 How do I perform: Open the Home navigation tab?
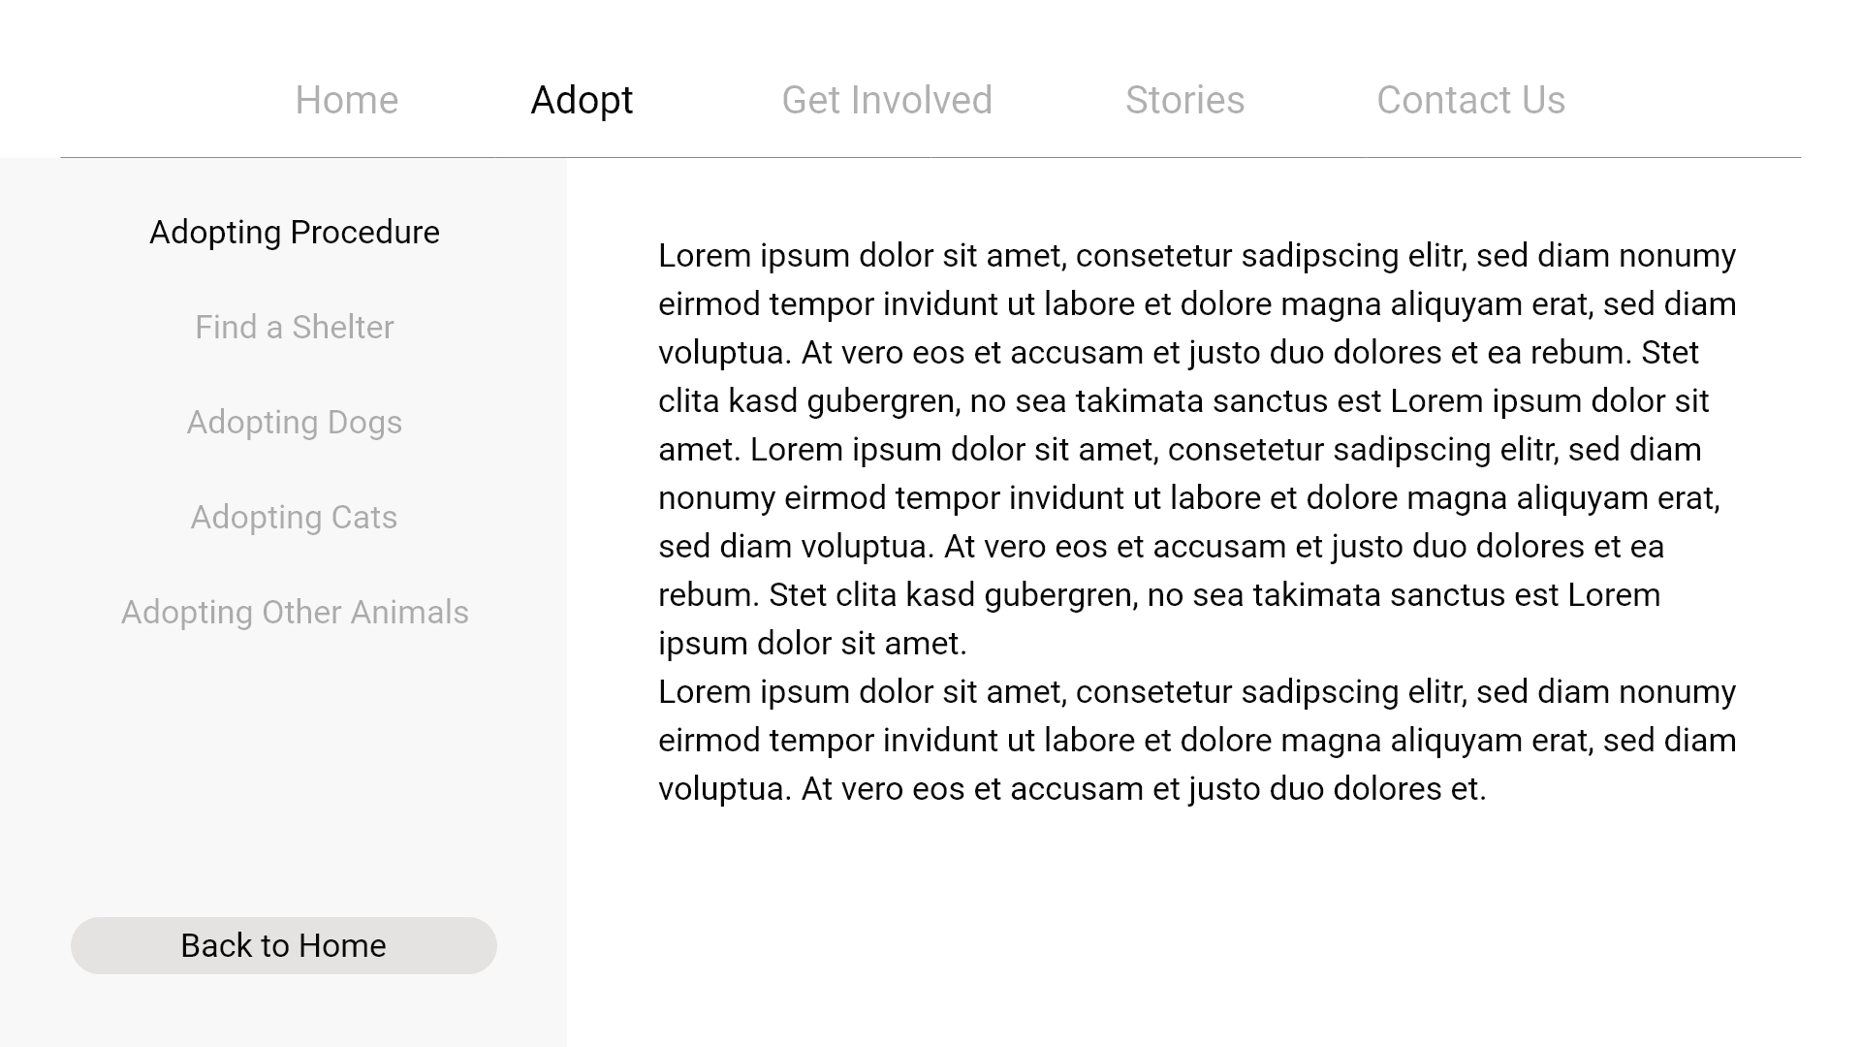pos(346,100)
